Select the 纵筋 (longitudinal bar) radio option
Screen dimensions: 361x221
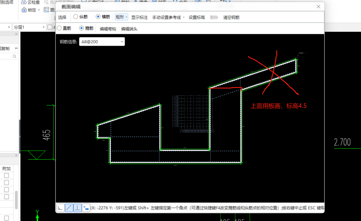coord(76,17)
